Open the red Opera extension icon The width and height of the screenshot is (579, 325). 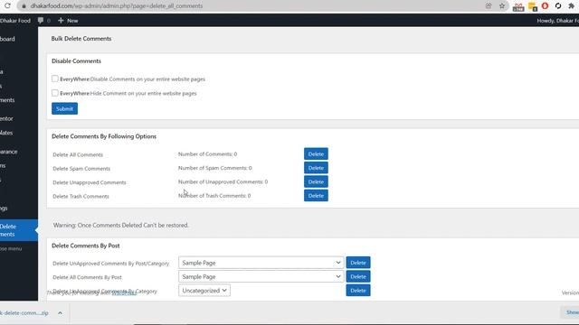(x=545, y=6)
